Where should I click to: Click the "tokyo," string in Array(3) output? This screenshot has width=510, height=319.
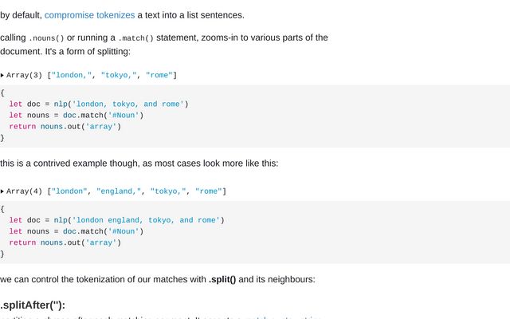119,75
